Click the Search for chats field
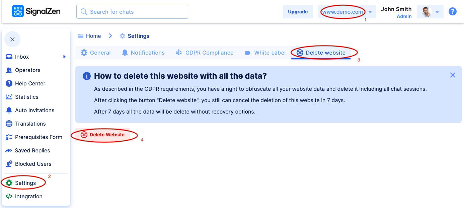The width and height of the screenshot is (464, 208). click(132, 12)
